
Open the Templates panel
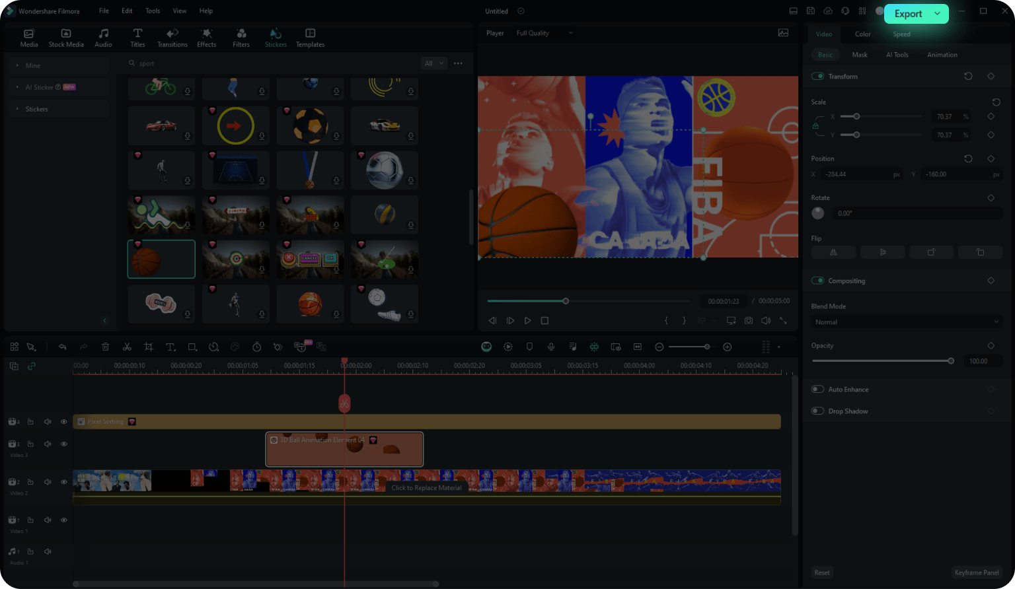point(310,38)
